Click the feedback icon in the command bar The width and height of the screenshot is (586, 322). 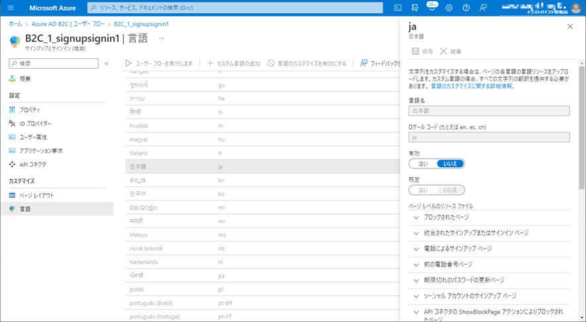click(x=364, y=63)
